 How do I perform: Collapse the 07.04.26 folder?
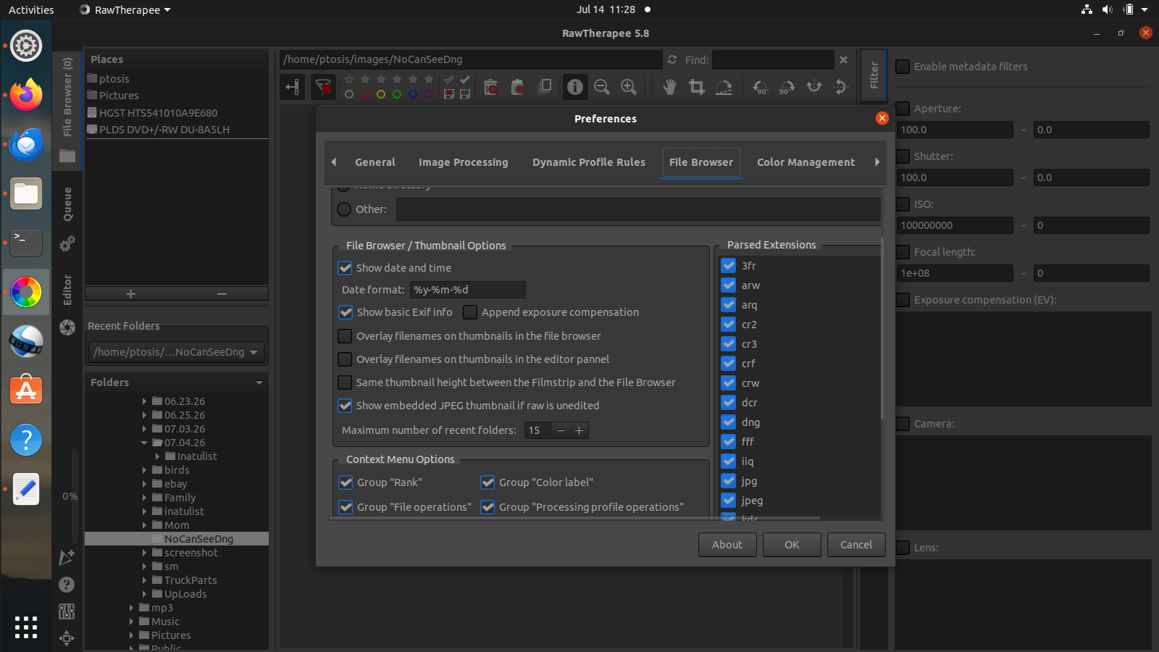click(144, 443)
